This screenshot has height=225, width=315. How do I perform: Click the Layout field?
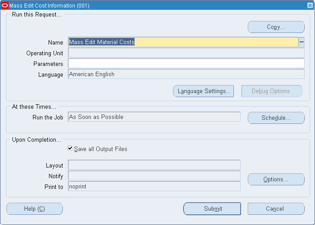(x=154, y=165)
